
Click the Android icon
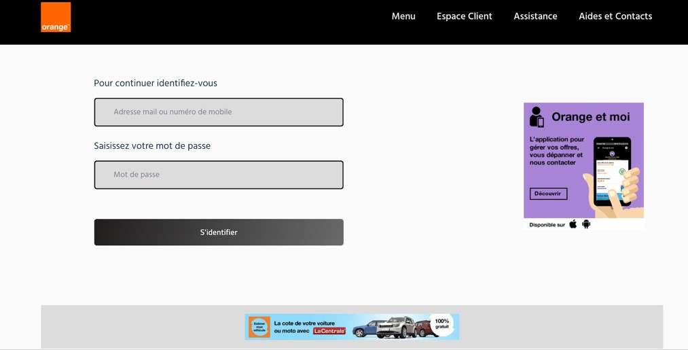pyautogui.click(x=586, y=224)
